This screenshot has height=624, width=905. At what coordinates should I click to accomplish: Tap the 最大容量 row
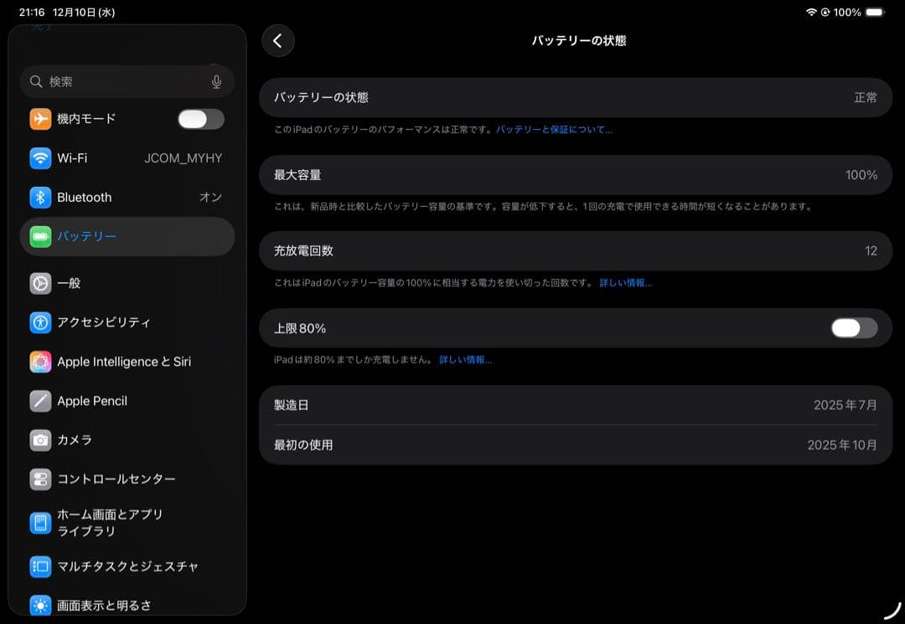click(x=578, y=175)
